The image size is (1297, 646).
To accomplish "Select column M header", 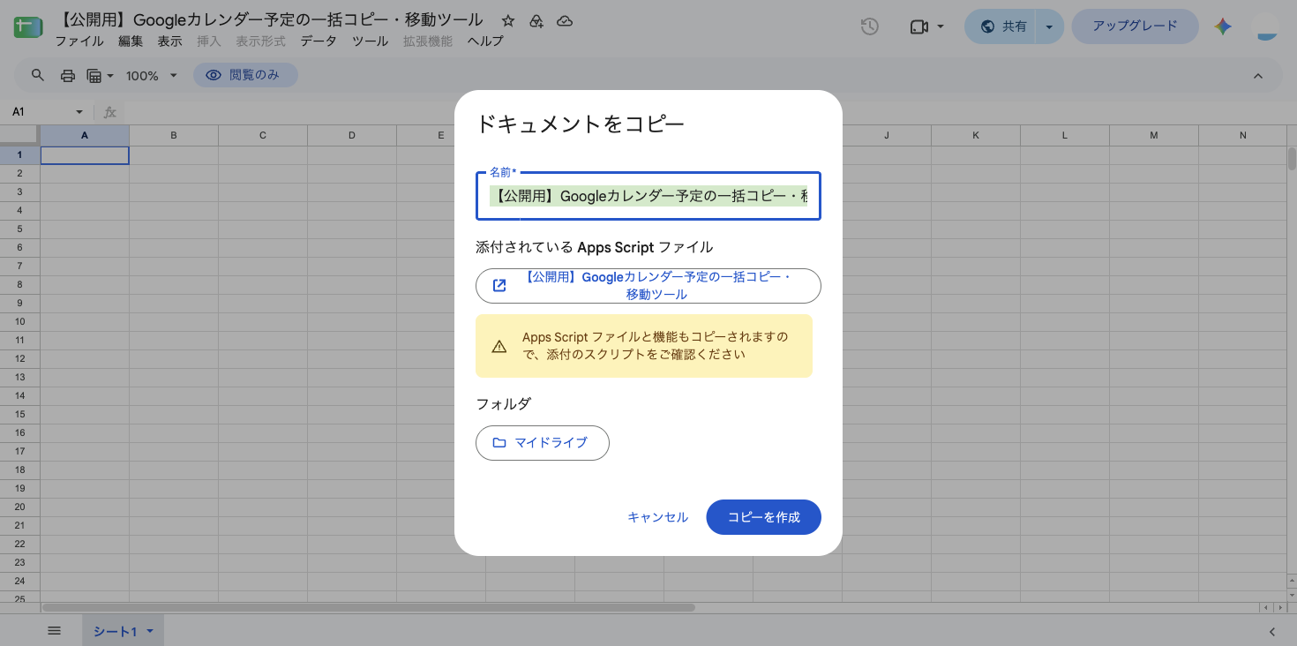I will pyautogui.click(x=1154, y=135).
